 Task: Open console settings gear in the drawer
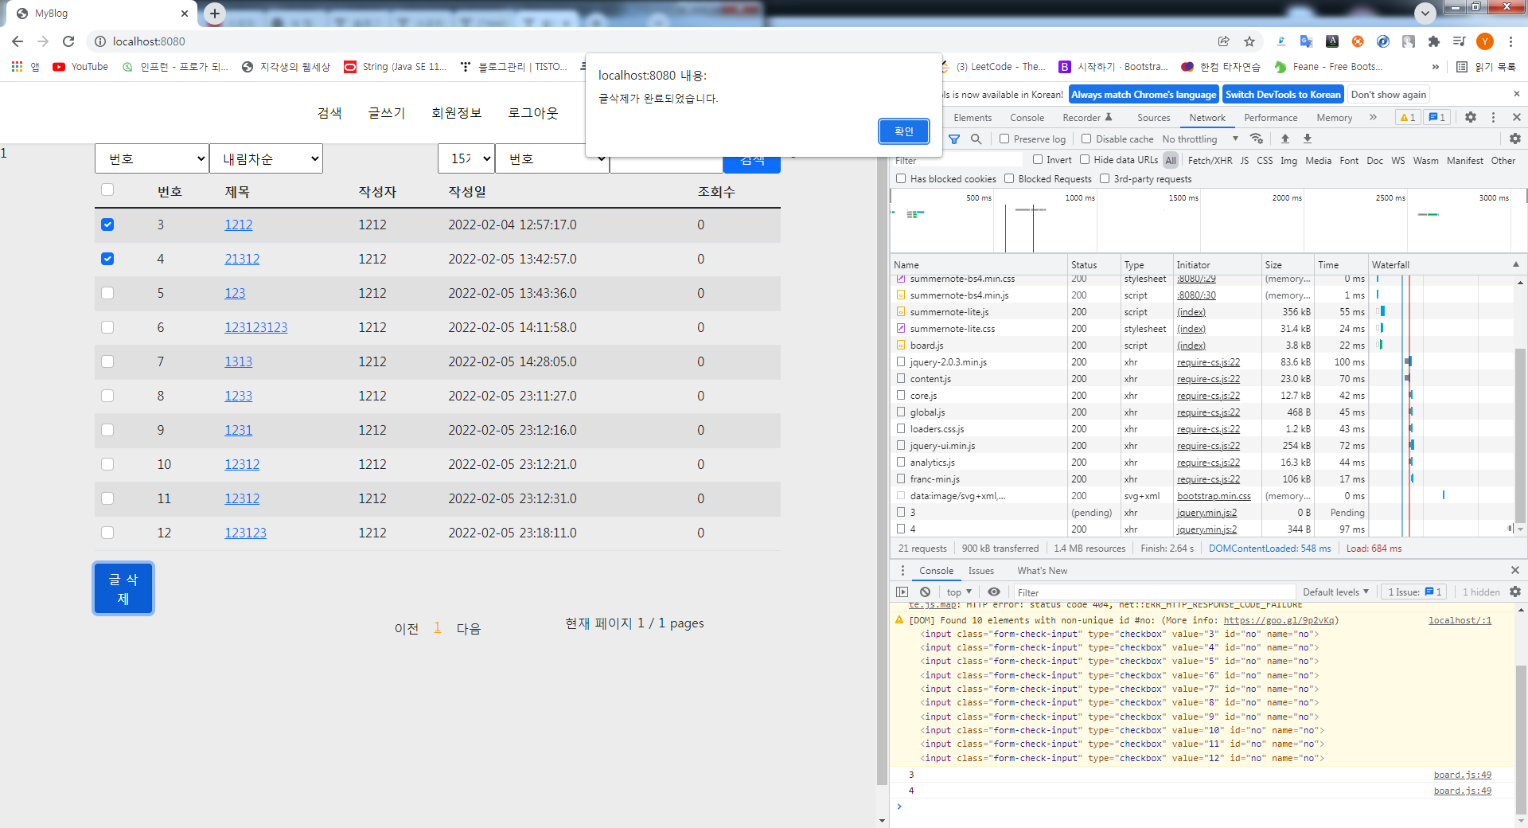pyautogui.click(x=1515, y=592)
